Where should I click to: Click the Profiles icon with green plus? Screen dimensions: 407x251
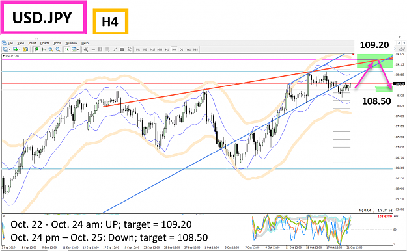click(16, 49)
